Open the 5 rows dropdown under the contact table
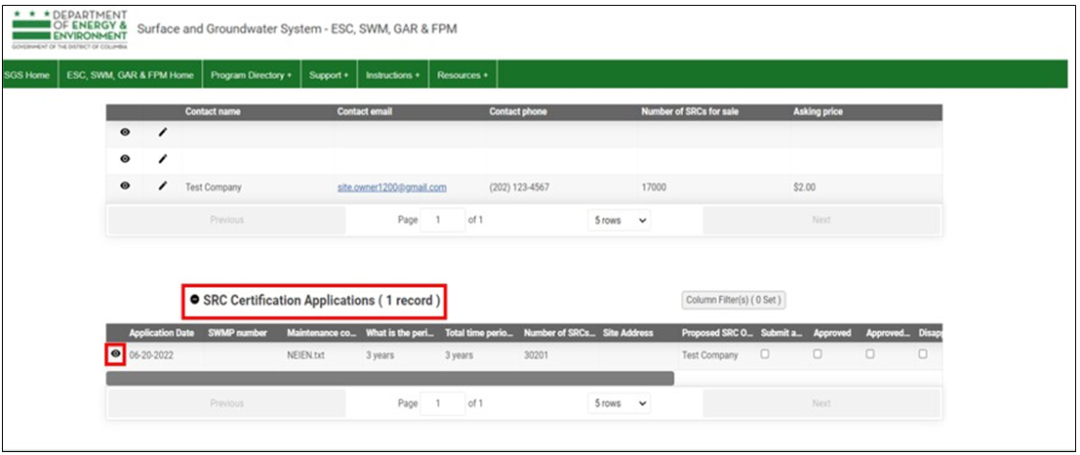This screenshot has width=1080, height=455. pyautogui.click(x=619, y=221)
